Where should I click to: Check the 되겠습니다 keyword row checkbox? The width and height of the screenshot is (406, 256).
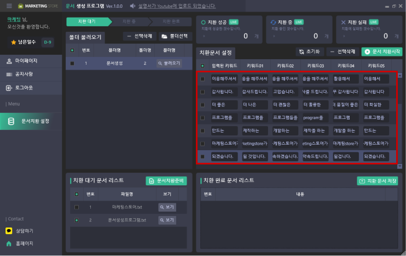tap(202, 157)
